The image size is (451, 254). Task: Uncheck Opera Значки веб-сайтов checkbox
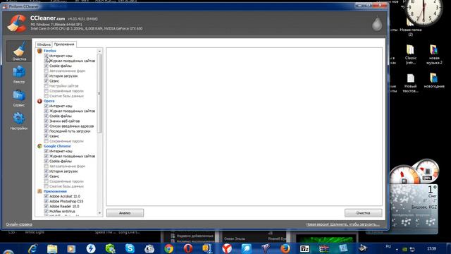click(47, 121)
